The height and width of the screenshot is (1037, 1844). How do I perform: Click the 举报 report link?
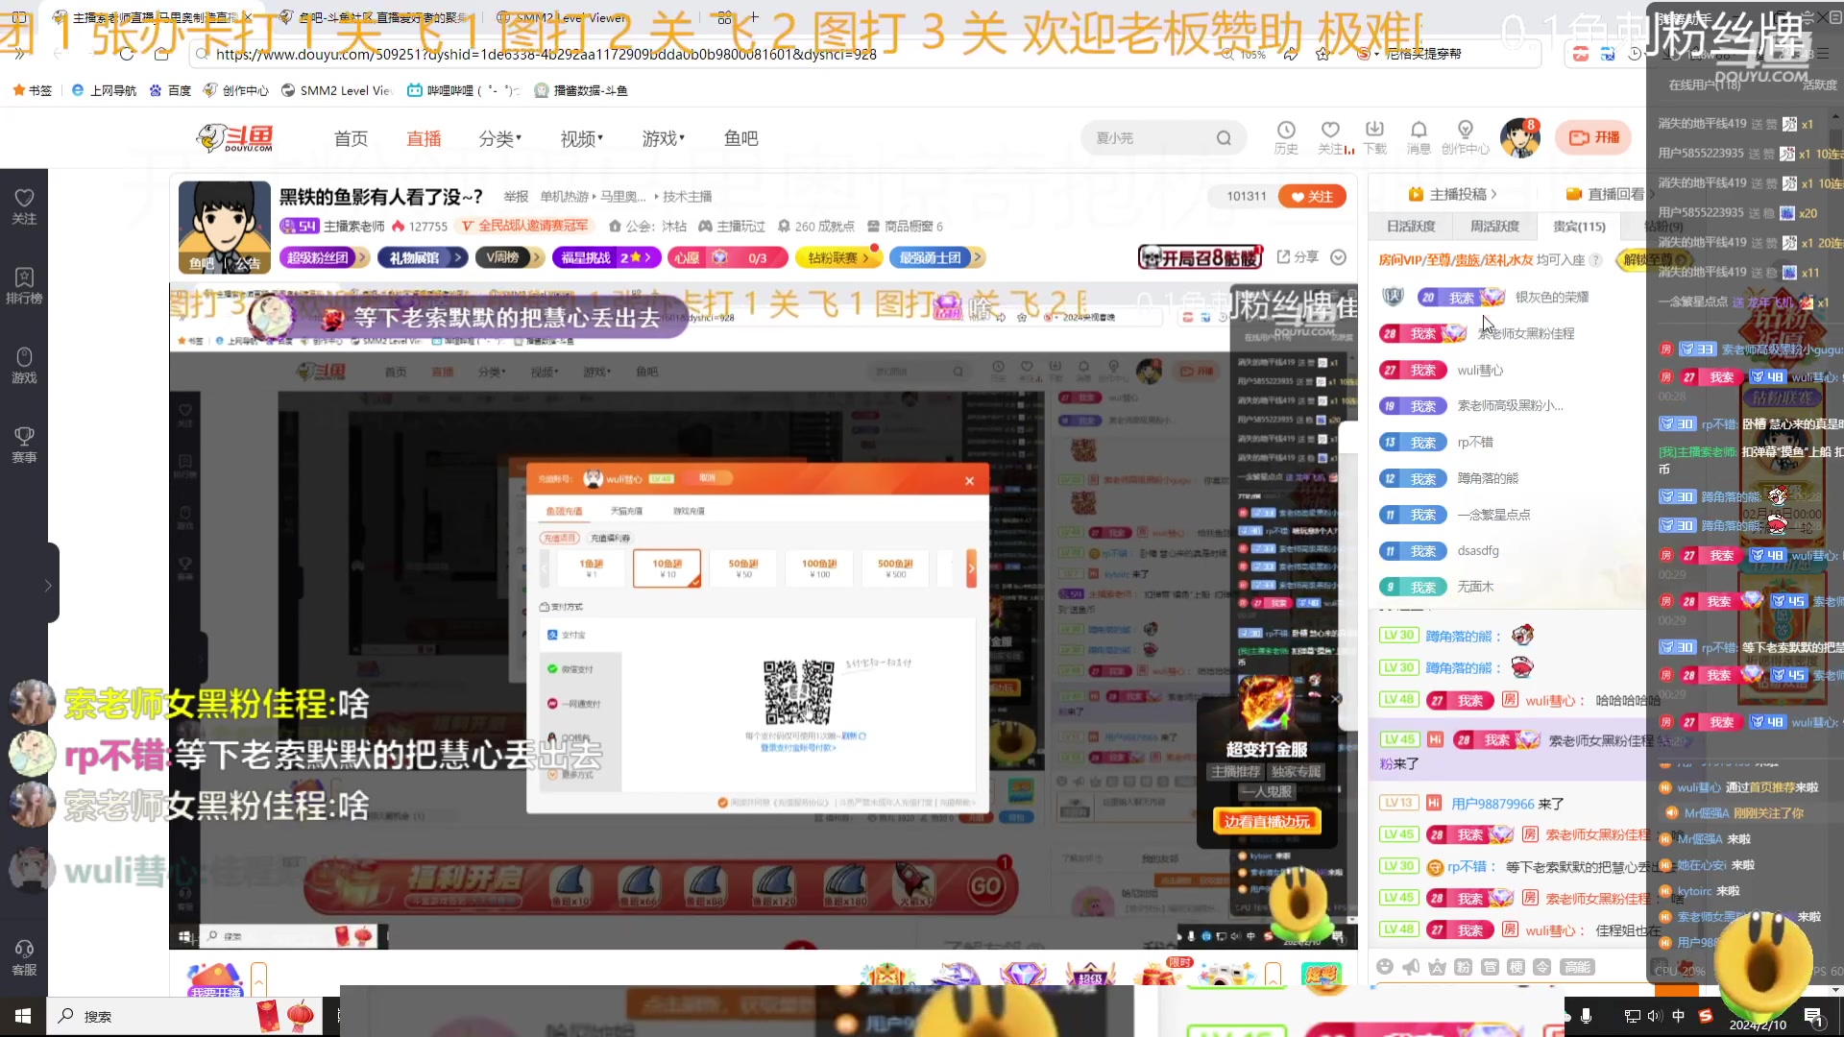click(x=516, y=196)
